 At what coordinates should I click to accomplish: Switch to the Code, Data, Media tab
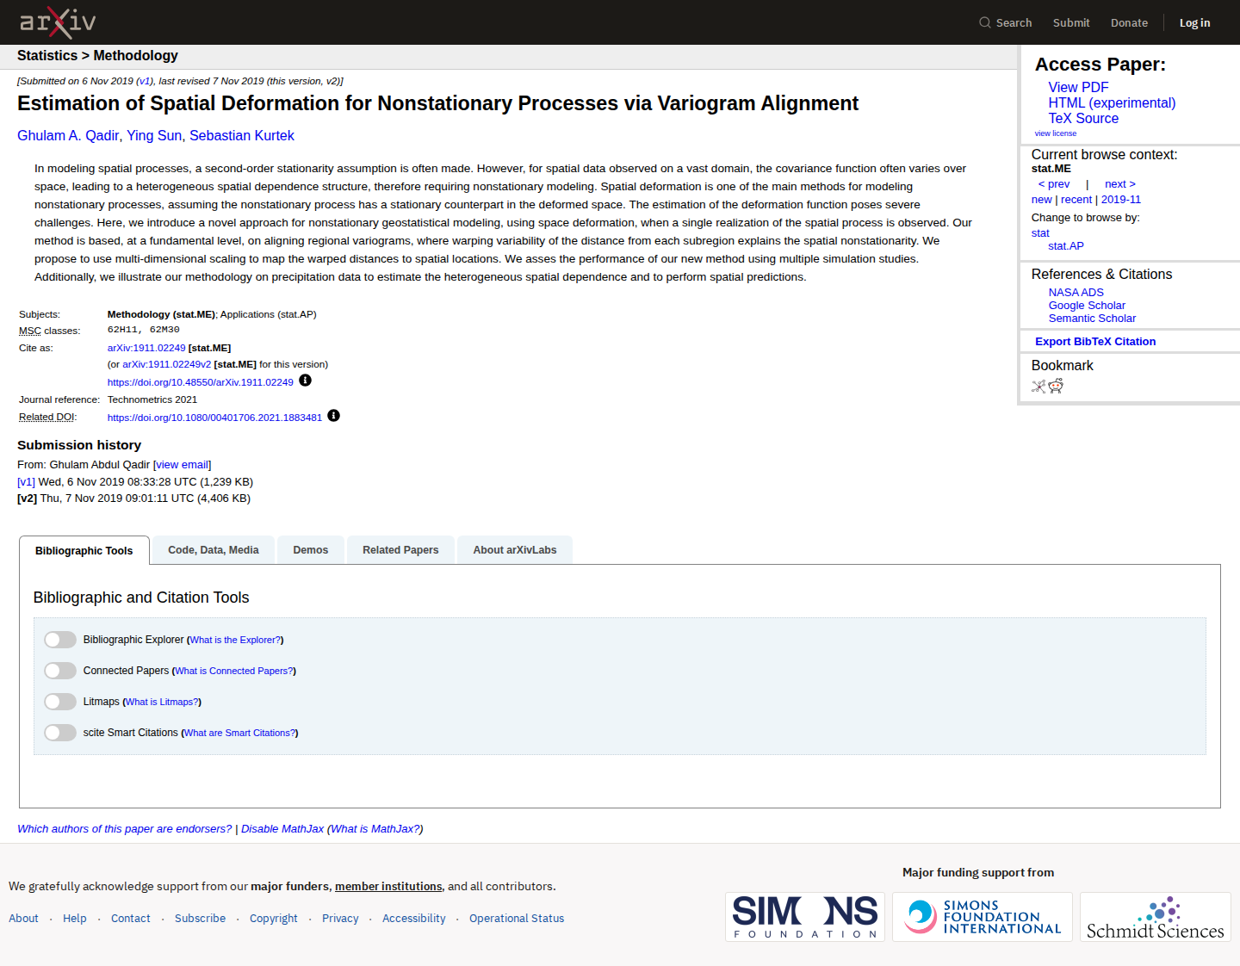(x=214, y=550)
